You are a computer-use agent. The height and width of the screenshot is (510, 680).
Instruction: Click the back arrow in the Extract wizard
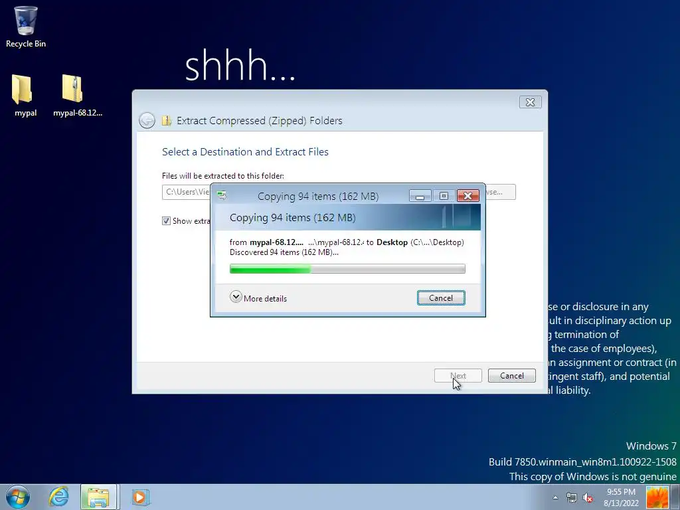147,120
